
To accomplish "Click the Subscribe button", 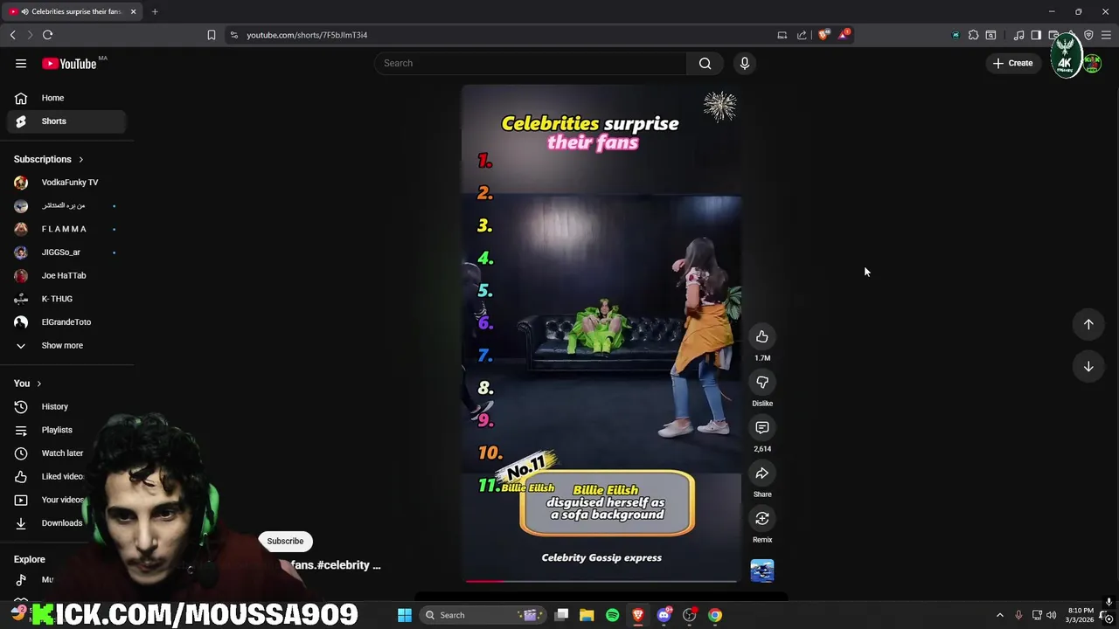I will [285, 541].
